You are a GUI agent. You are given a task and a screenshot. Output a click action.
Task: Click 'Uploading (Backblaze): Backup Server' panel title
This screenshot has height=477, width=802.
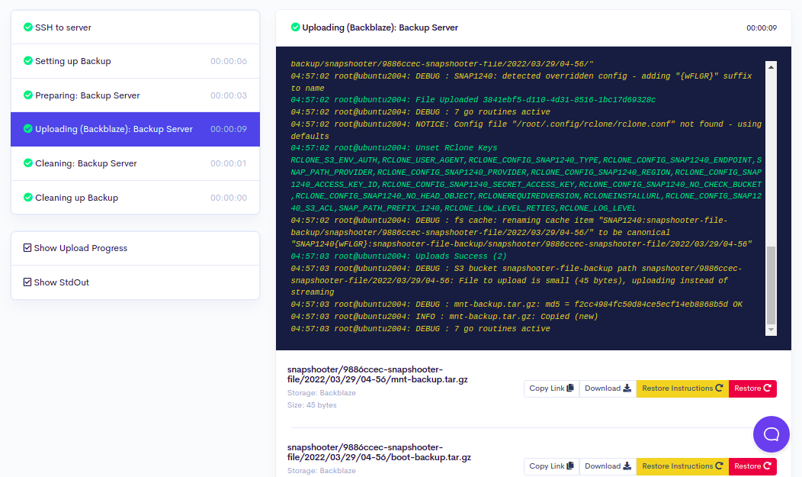click(x=380, y=27)
